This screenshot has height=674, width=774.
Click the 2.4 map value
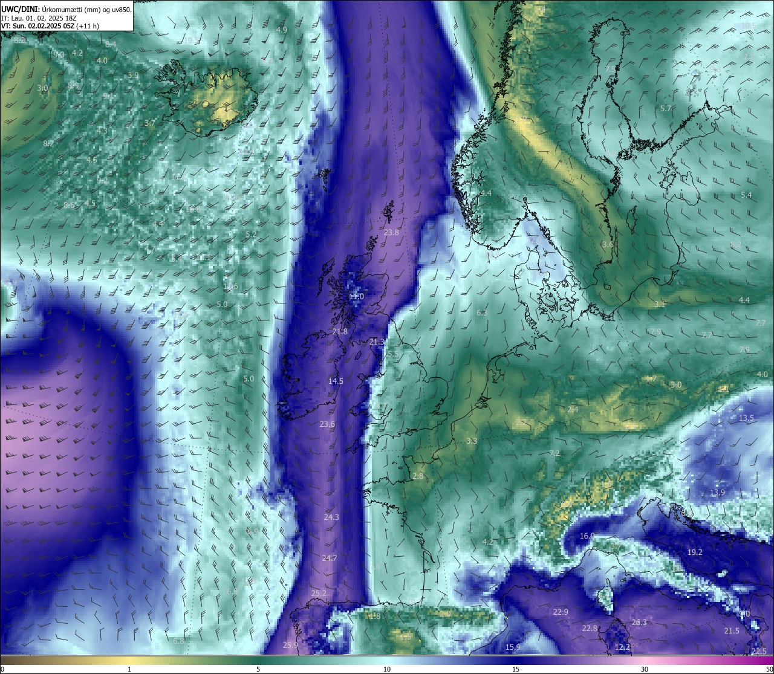(573, 410)
